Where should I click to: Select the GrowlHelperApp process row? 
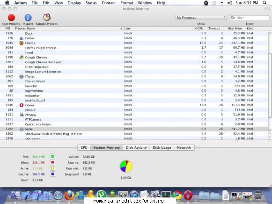click(134, 67)
